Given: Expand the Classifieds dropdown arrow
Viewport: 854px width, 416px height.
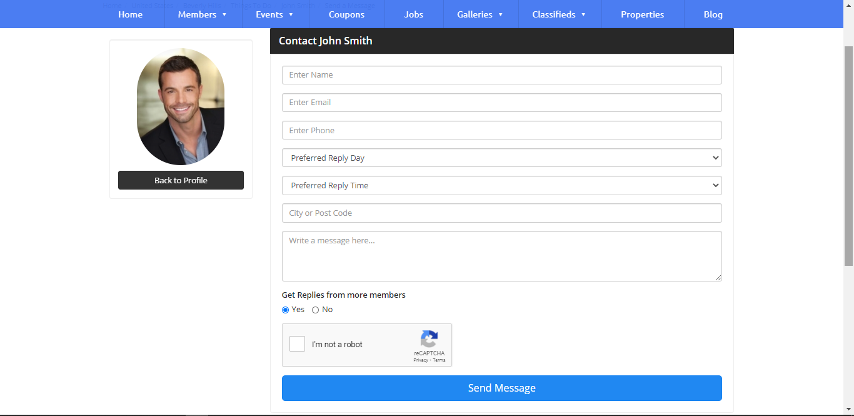Looking at the screenshot, I should coord(583,14).
